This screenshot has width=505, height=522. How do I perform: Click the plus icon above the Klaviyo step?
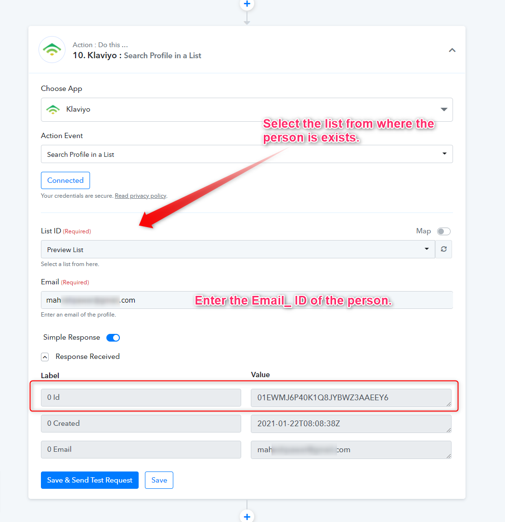pyautogui.click(x=247, y=4)
